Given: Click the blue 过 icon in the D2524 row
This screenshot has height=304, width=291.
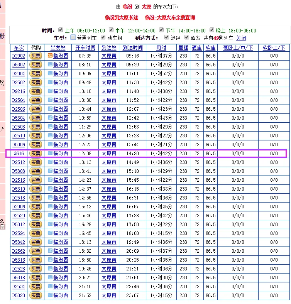Looking at the screenshot, I should click(50, 233).
